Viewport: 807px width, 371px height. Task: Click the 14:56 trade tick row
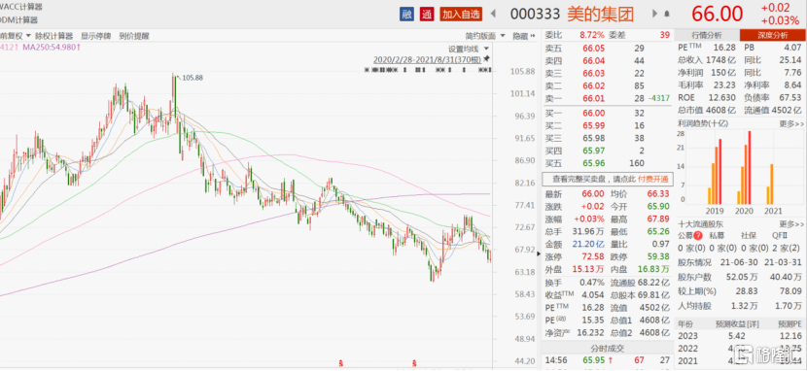coord(608,360)
